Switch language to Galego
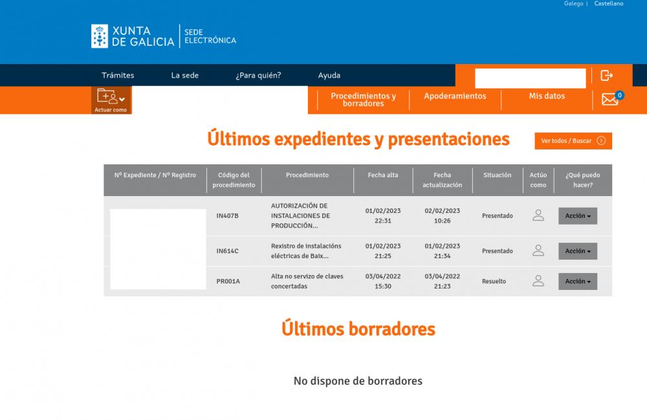Viewport: 647px width, 420px height. click(x=573, y=3)
